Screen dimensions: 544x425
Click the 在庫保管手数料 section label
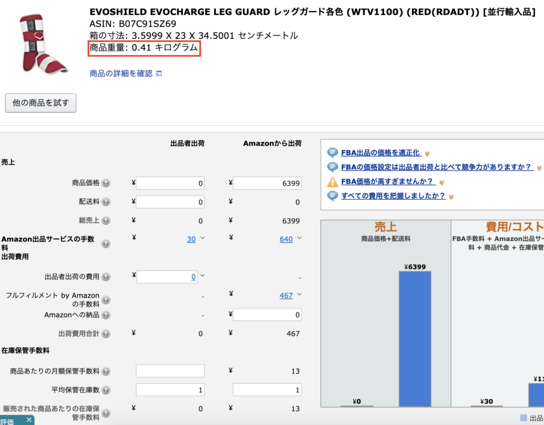click(25, 351)
